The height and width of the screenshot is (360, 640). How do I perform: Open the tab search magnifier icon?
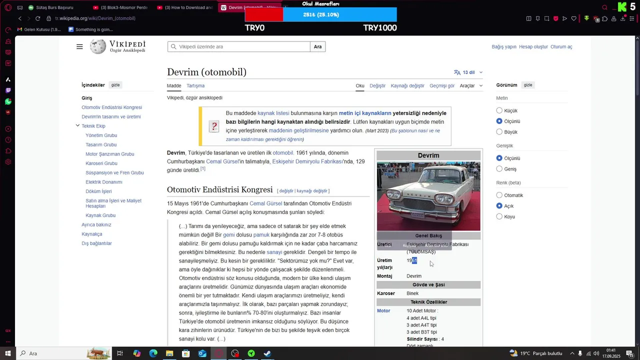[605, 7]
